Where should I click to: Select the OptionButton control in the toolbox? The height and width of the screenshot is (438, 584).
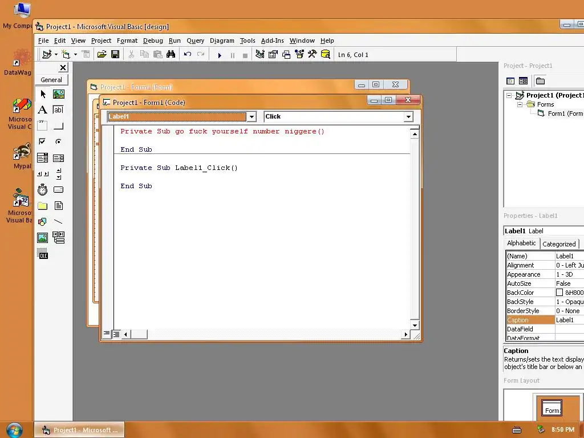(x=59, y=141)
